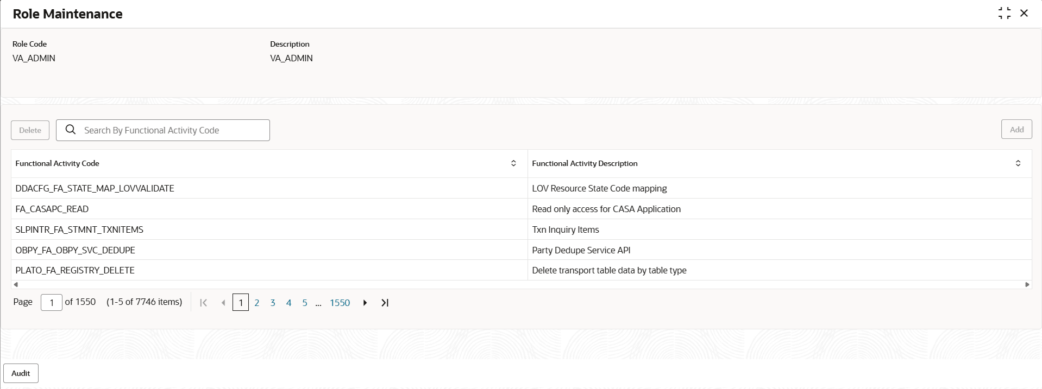
Task: Click 'Txn Inquiry Items' description cell
Action: click(566, 229)
